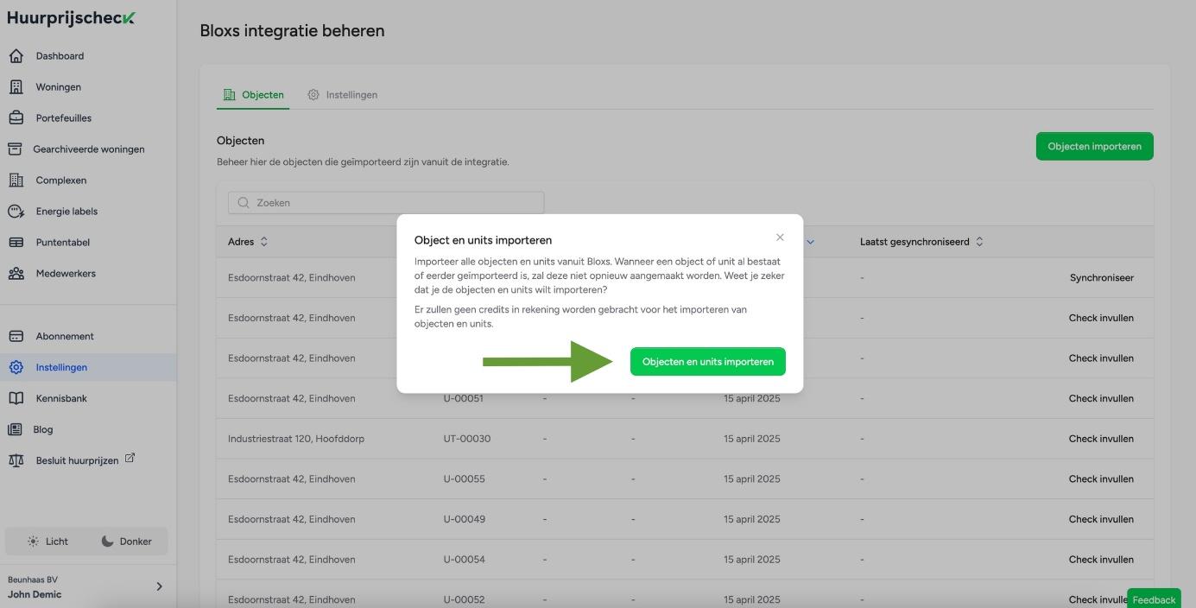Confirm with Objecten en units importeren button
Screen dimensions: 1196x608
707,362
